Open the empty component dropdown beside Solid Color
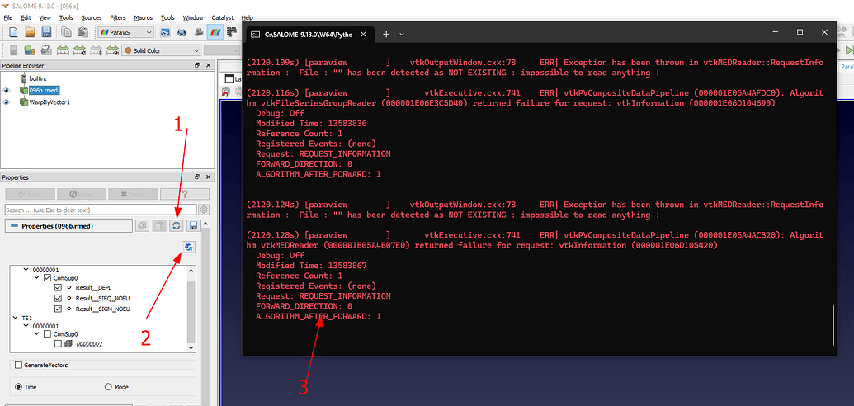The image size is (854, 406). point(224,50)
